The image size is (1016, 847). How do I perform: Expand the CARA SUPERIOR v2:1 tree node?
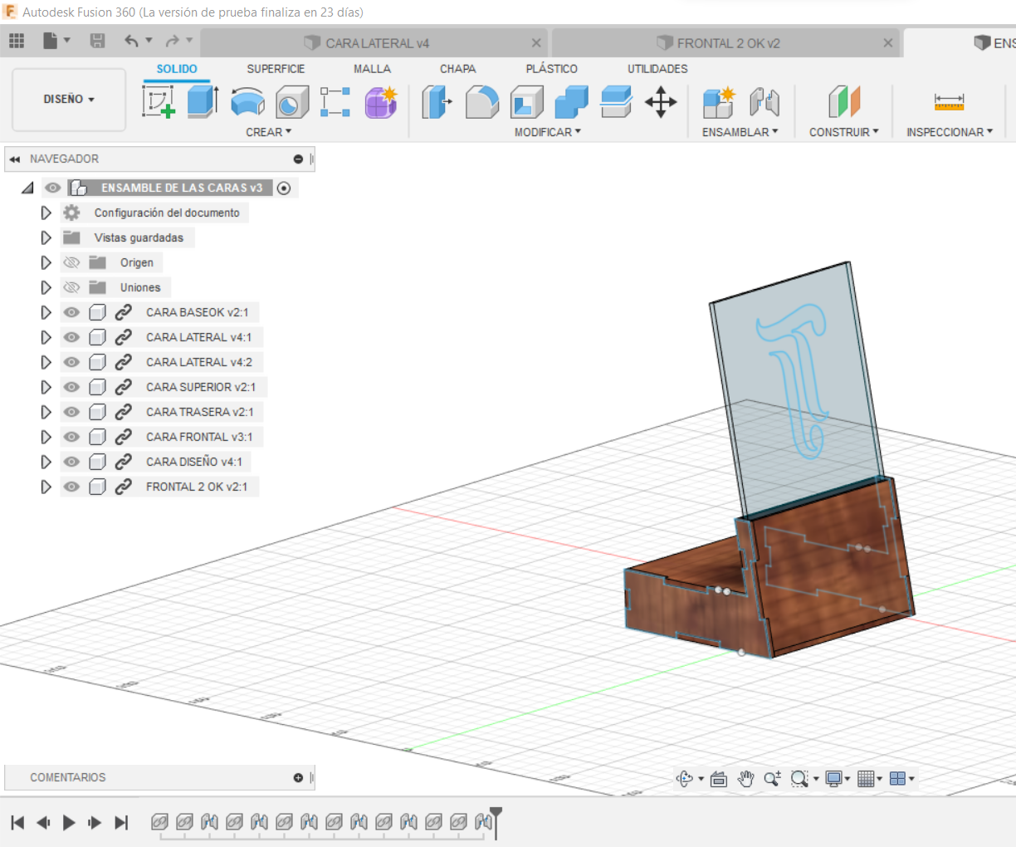pos(46,387)
